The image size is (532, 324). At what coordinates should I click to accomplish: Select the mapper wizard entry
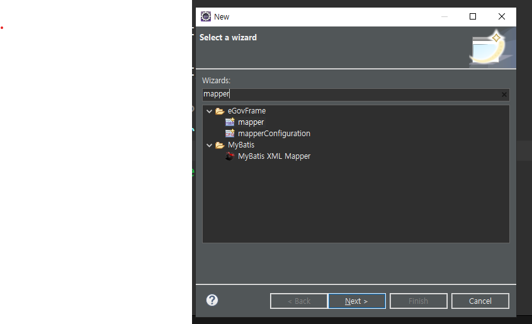pos(251,122)
